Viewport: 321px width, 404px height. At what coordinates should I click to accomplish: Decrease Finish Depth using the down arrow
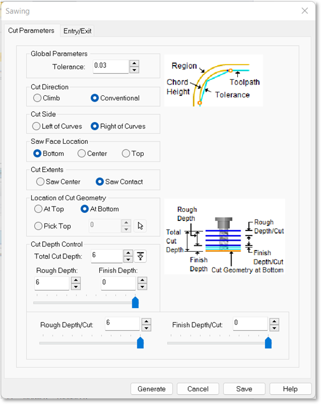(142, 286)
